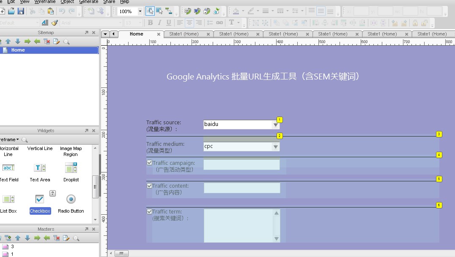Toggle Traffic campaign checkbox
Screen dimensions: 455x257
point(149,163)
